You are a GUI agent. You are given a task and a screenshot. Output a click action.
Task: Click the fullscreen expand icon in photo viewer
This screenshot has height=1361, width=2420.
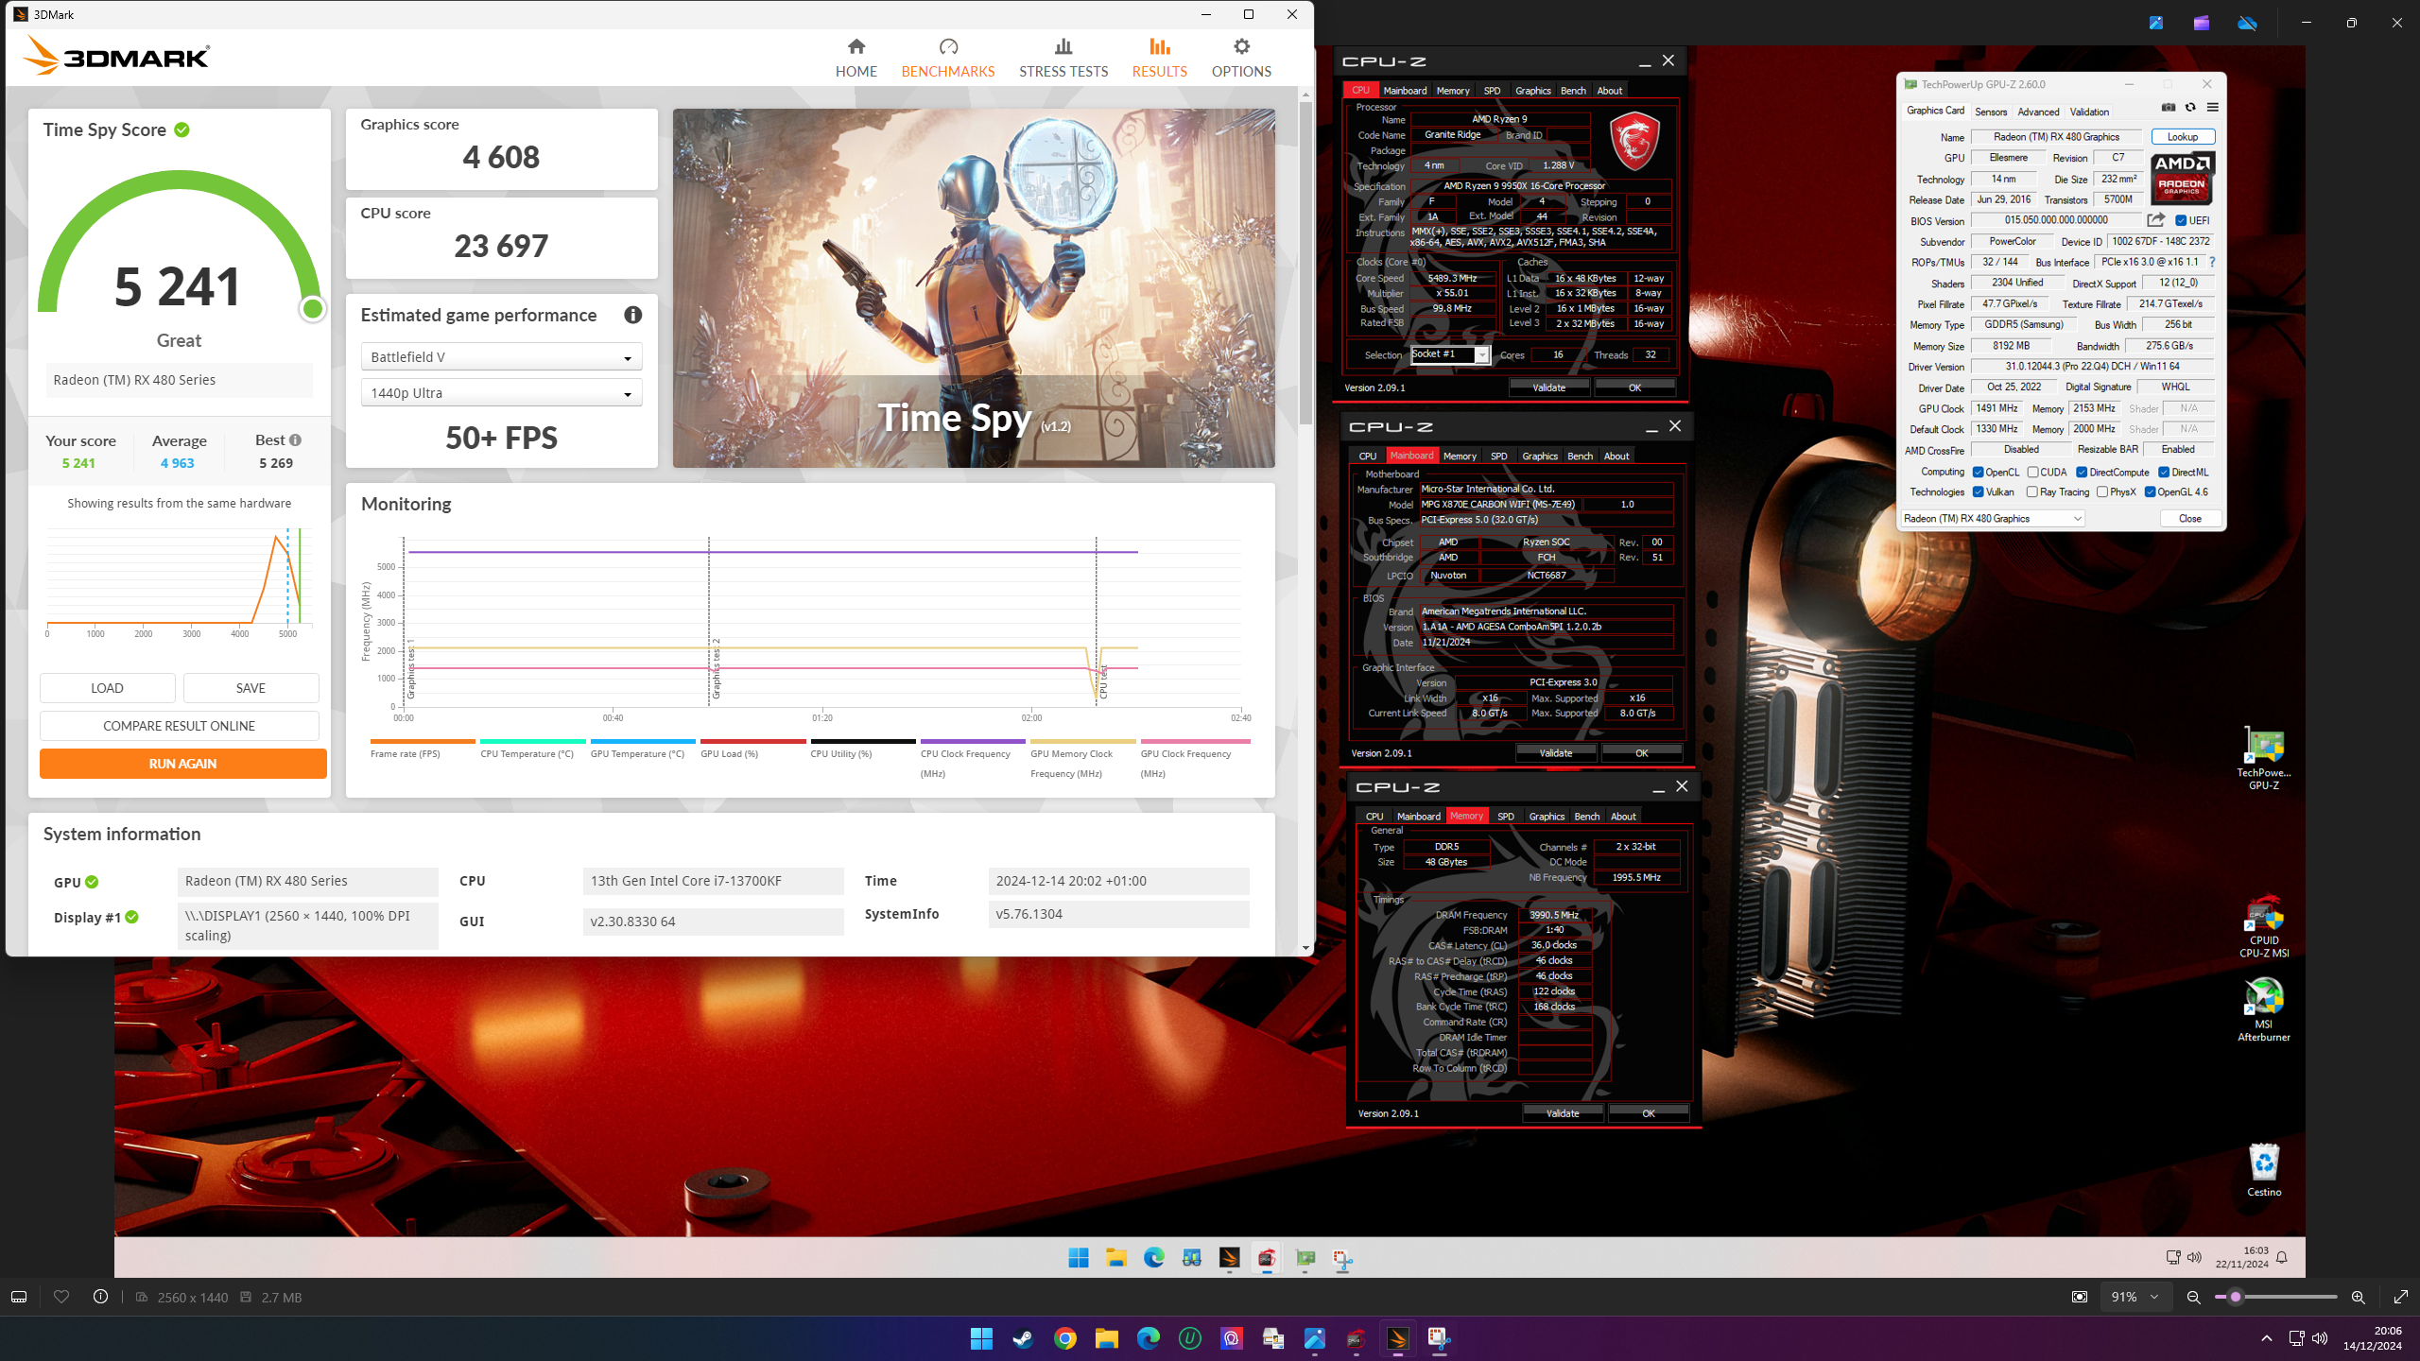tap(2400, 1297)
